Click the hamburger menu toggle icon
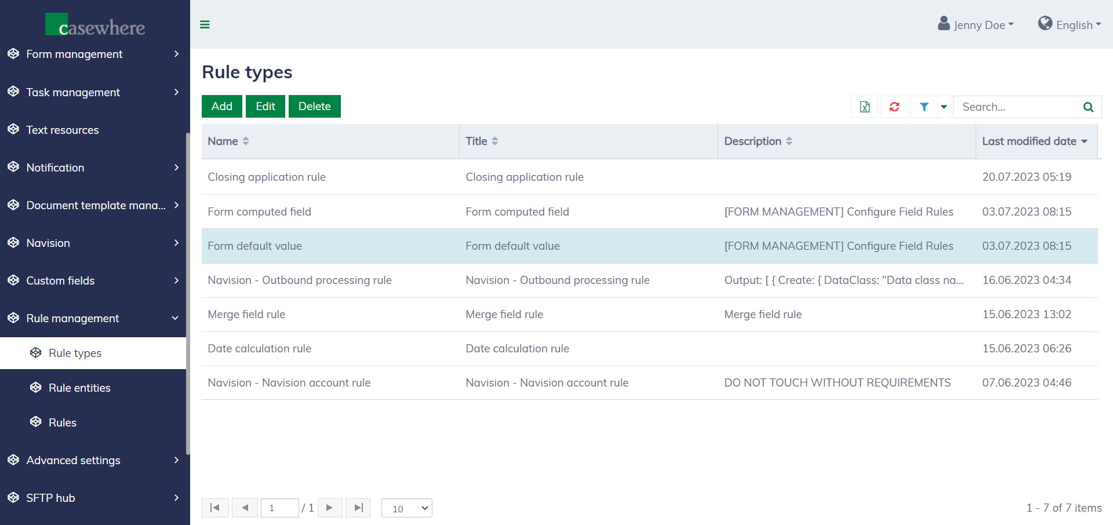This screenshot has height=525, width=1113. pyautogui.click(x=205, y=24)
